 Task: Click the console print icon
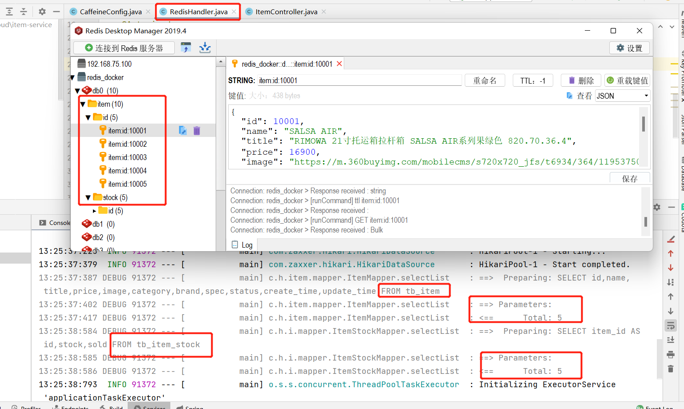671,354
